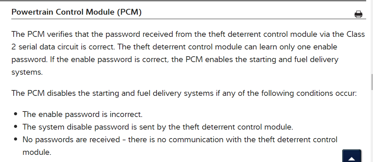
Task: Click the Powertrain Control Module (PCM) heading
Action: click(x=76, y=12)
